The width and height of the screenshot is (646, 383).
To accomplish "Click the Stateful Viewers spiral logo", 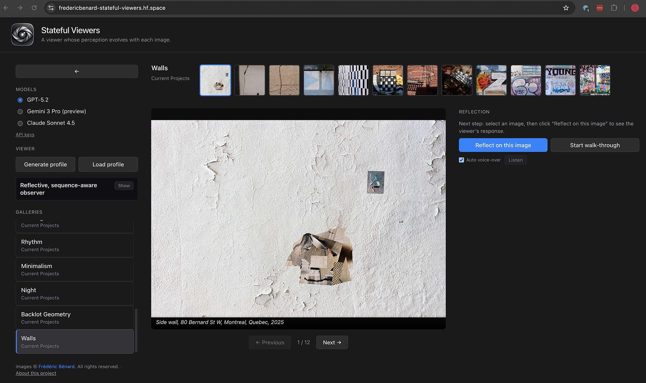I will click(x=22, y=34).
